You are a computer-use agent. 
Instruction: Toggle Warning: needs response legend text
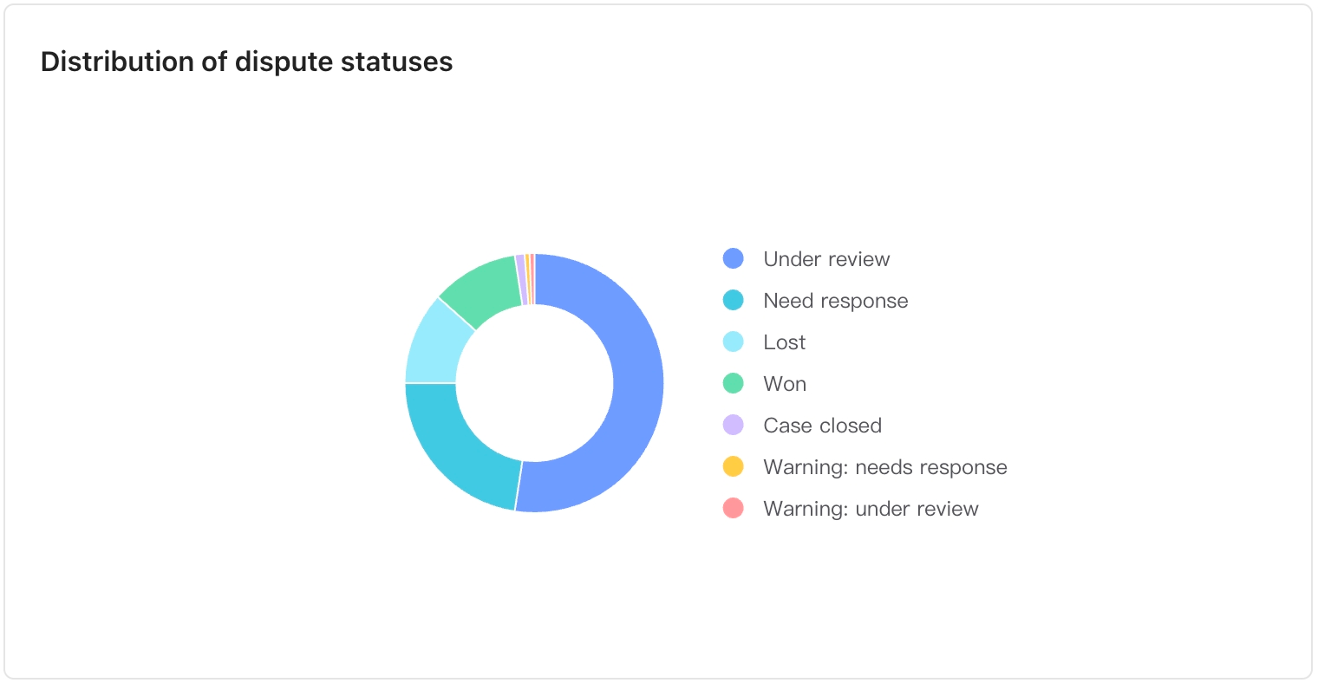[884, 467]
